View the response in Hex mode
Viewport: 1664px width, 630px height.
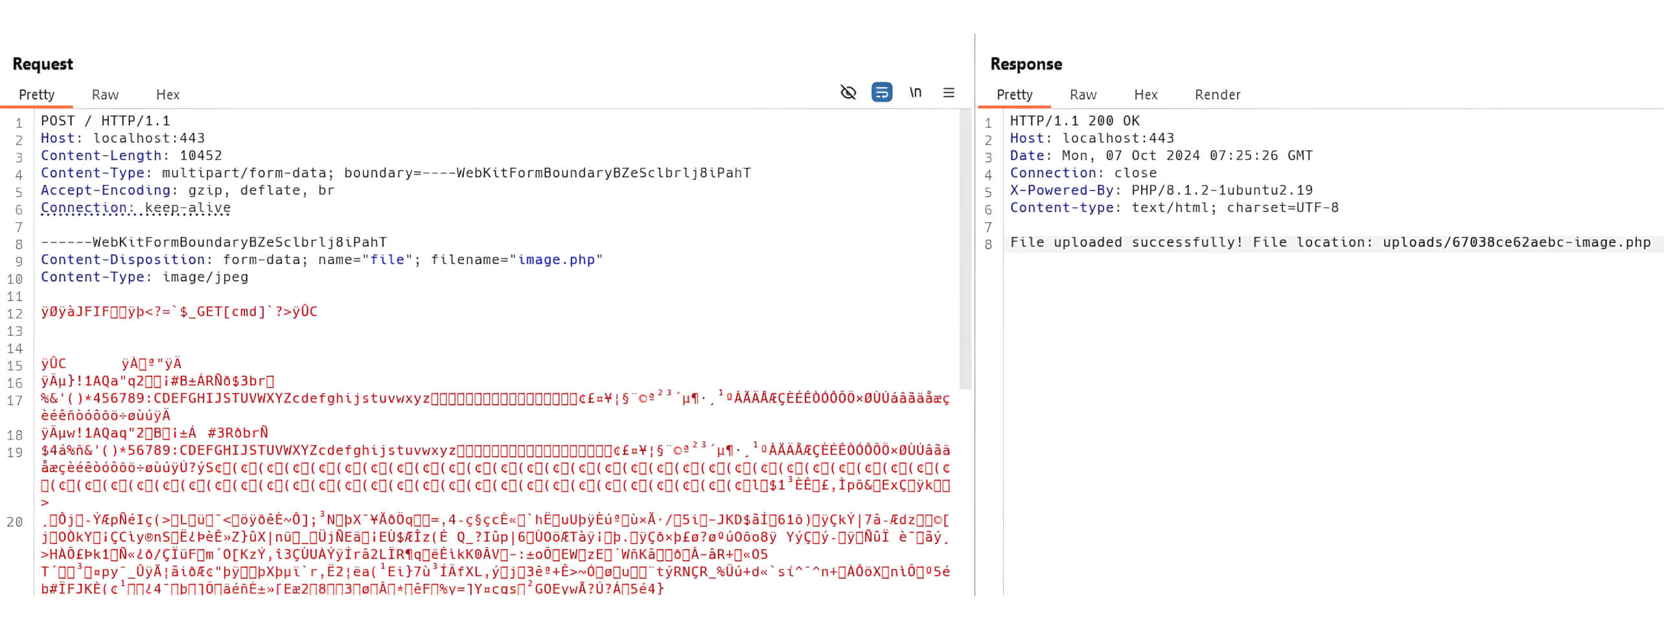[x=1146, y=95]
